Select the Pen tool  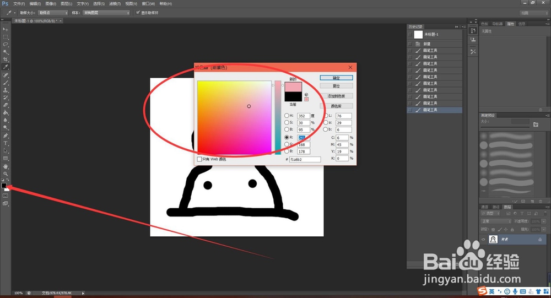pos(6,136)
